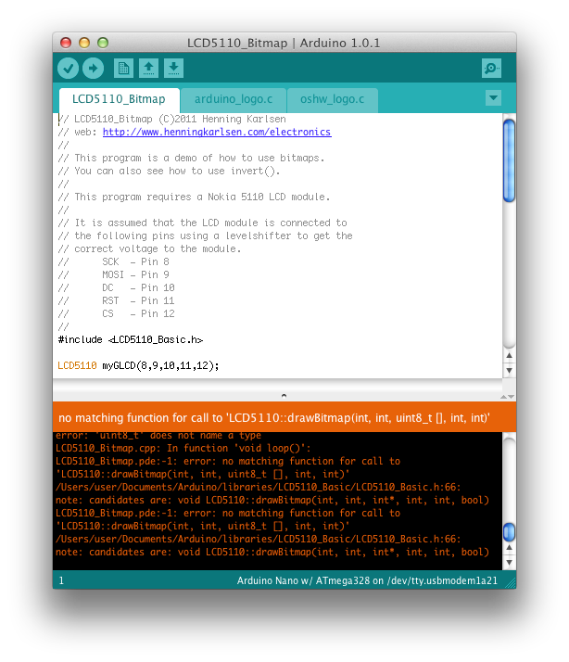569x662 pixels.
Task: Click the console output scrollbar thumb
Action: (509, 532)
